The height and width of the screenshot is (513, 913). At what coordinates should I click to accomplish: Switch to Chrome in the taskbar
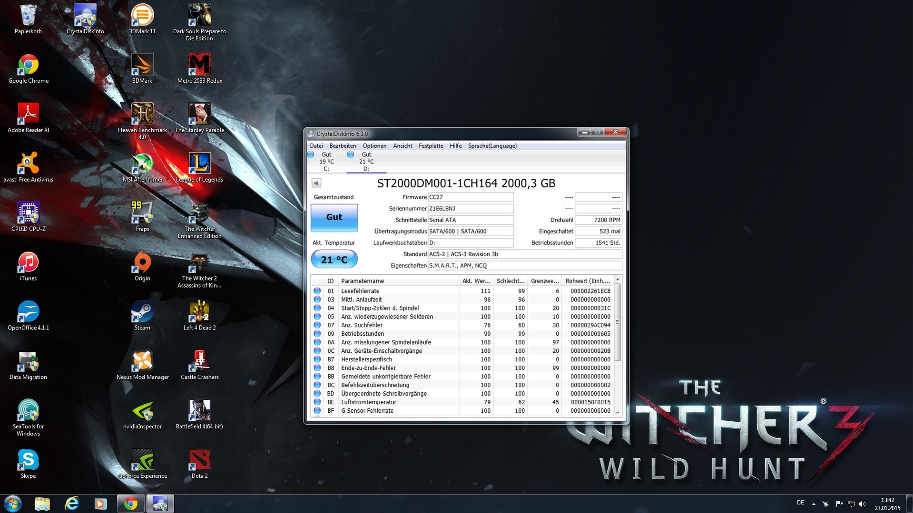click(x=131, y=503)
